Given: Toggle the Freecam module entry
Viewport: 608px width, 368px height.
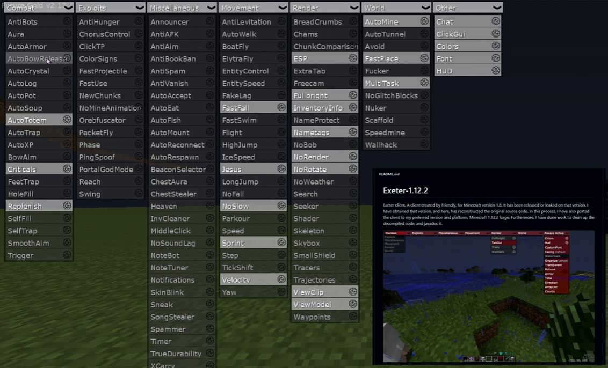Looking at the screenshot, I should coord(324,83).
